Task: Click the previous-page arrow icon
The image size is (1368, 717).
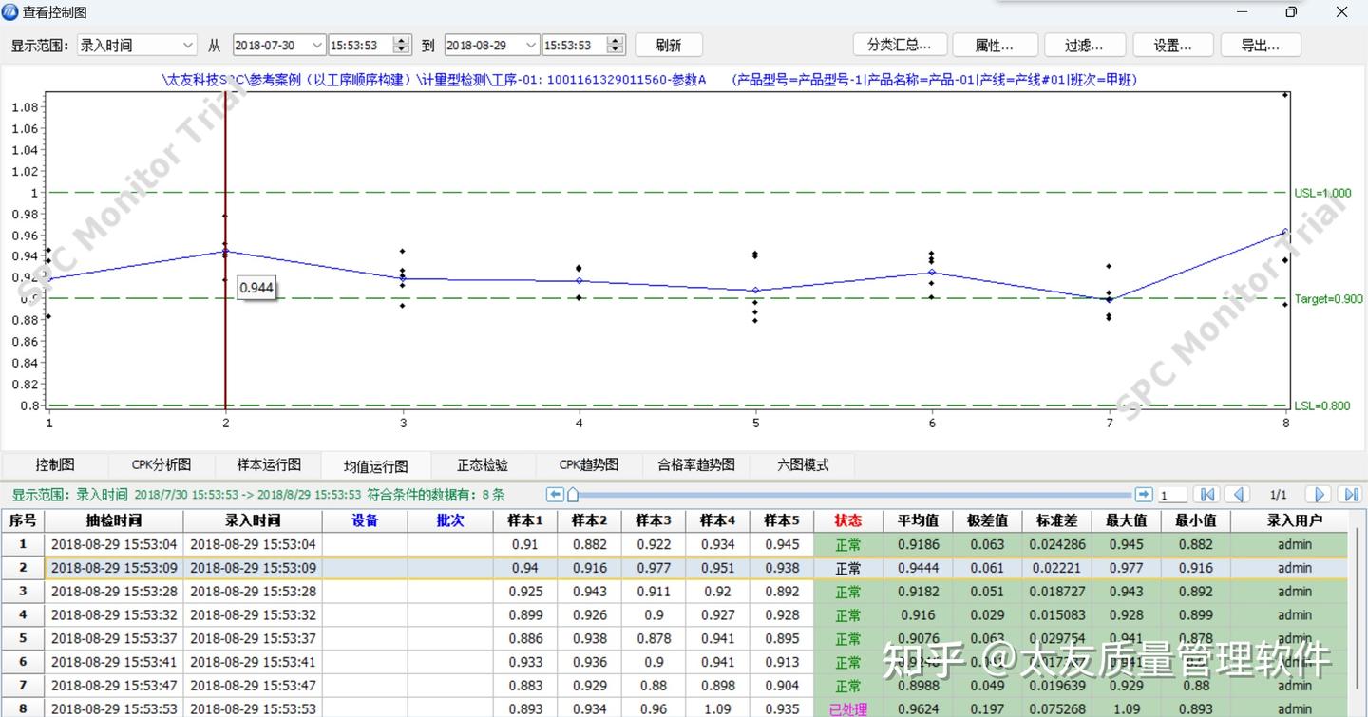Action: pyautogui.click(x=1236, y=494)
